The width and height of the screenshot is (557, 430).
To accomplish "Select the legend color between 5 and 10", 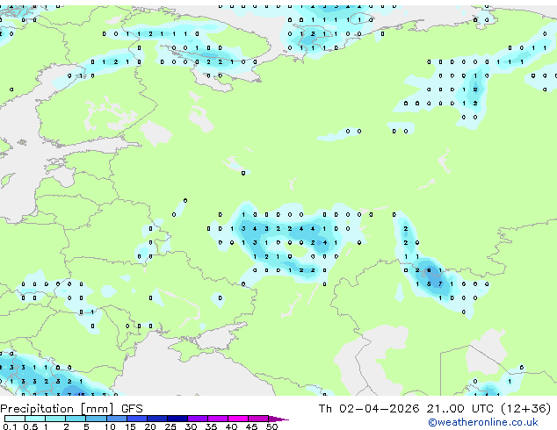I will [96, 419].
